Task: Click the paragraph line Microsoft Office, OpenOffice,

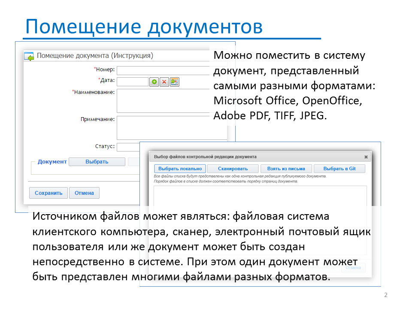Action: 288,100
